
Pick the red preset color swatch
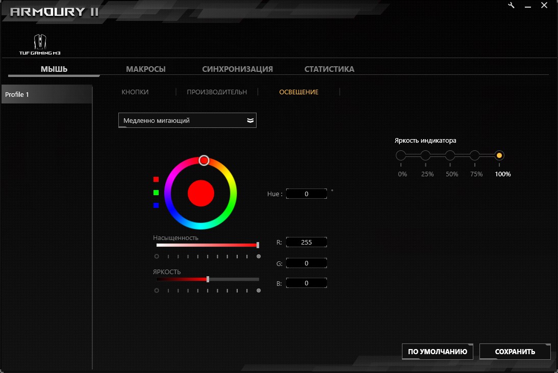click(x=156, y=179)
